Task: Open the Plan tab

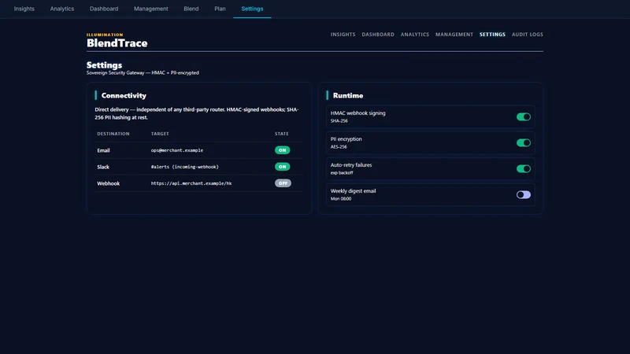Action: pos(220,9)
